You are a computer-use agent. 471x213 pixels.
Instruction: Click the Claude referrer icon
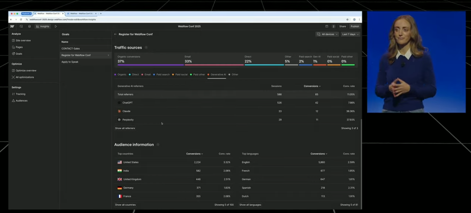coord(119,111)
